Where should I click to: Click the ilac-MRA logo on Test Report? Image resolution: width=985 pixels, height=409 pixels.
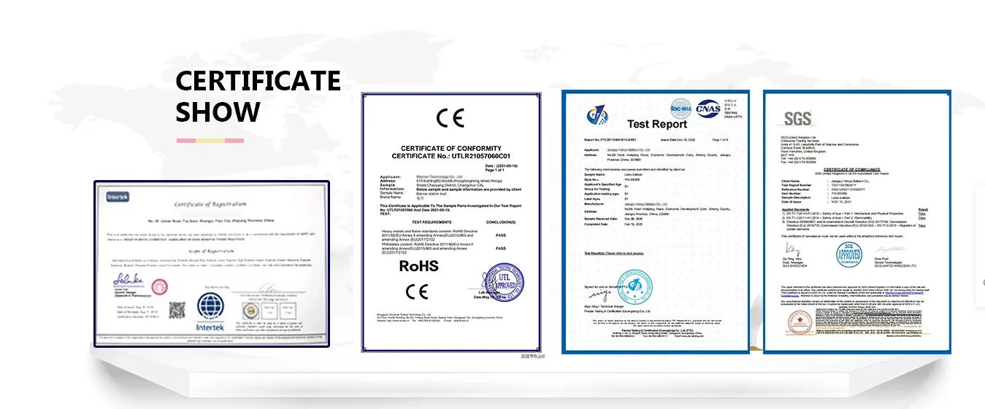680,108
